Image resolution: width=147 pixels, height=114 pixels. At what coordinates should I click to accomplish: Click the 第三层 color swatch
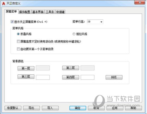pyautogui.click(x=43, y=77)
